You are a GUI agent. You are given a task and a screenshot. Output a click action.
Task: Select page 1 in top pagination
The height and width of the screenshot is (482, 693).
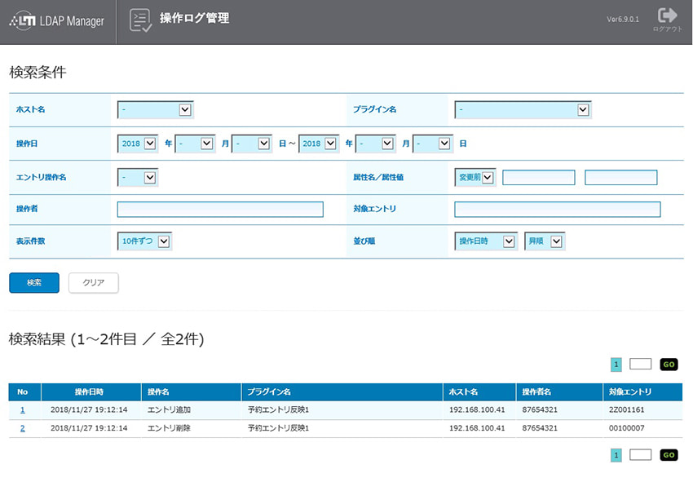[x=616, y=365]
